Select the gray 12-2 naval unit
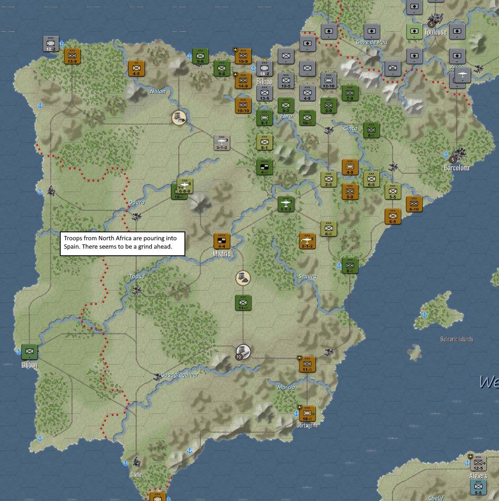The image size is (499, 501). (x=51, y=44)
